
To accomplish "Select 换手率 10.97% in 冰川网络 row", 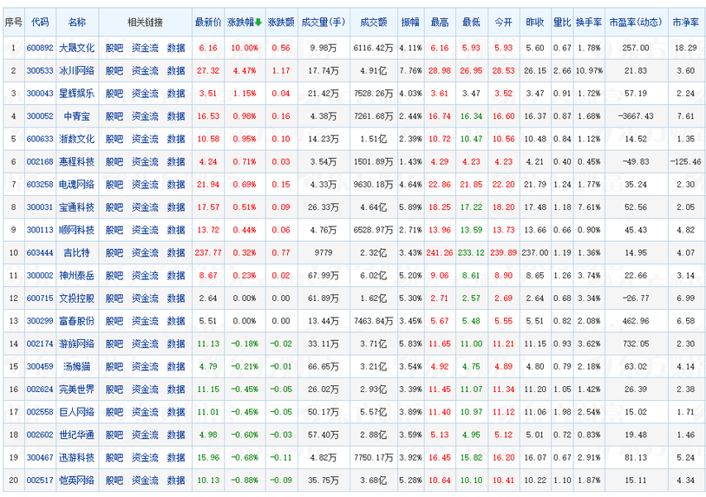I will [589, 70].
